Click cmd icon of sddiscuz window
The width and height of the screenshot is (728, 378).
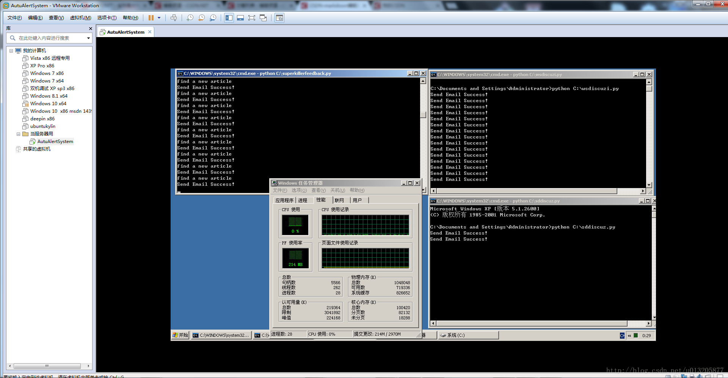pos(433,201)
